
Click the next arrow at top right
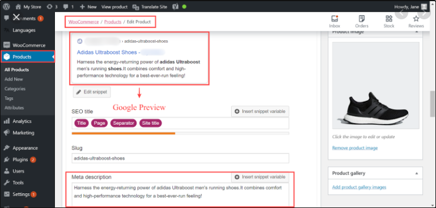click(424, 13)
